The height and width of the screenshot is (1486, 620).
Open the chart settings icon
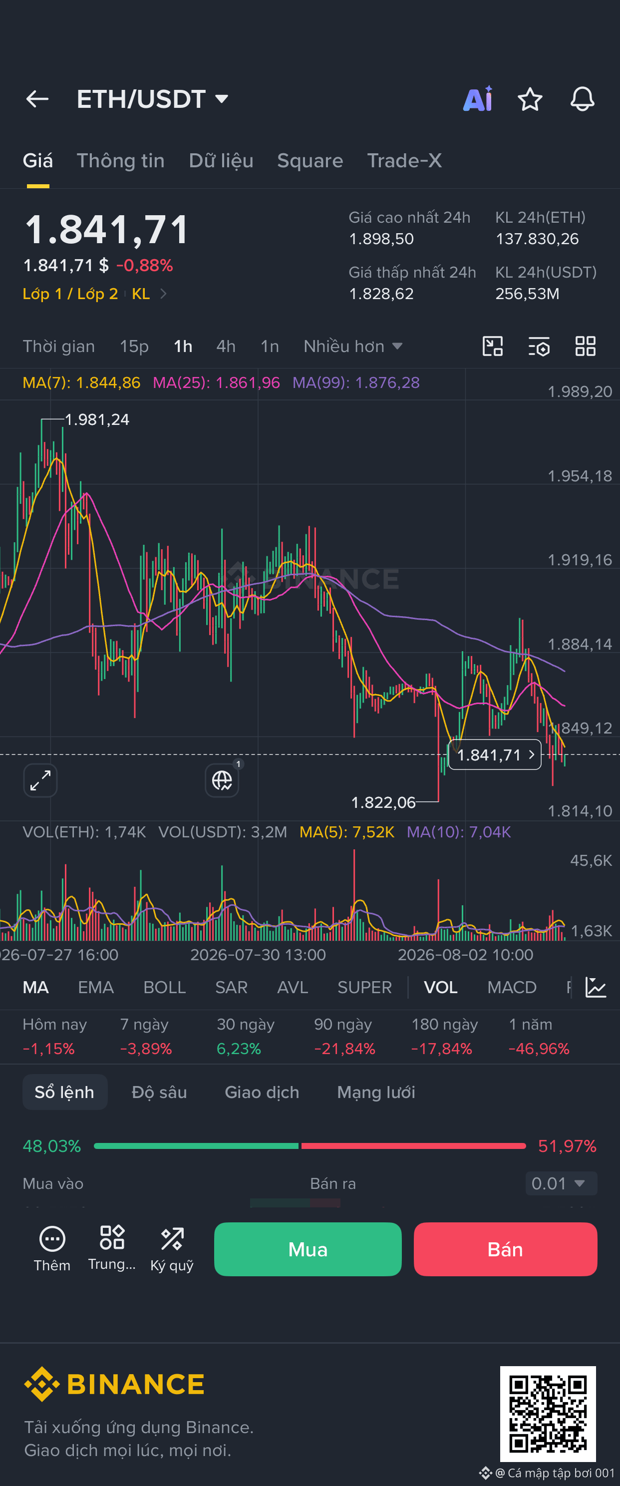click(x=539, y=346)
